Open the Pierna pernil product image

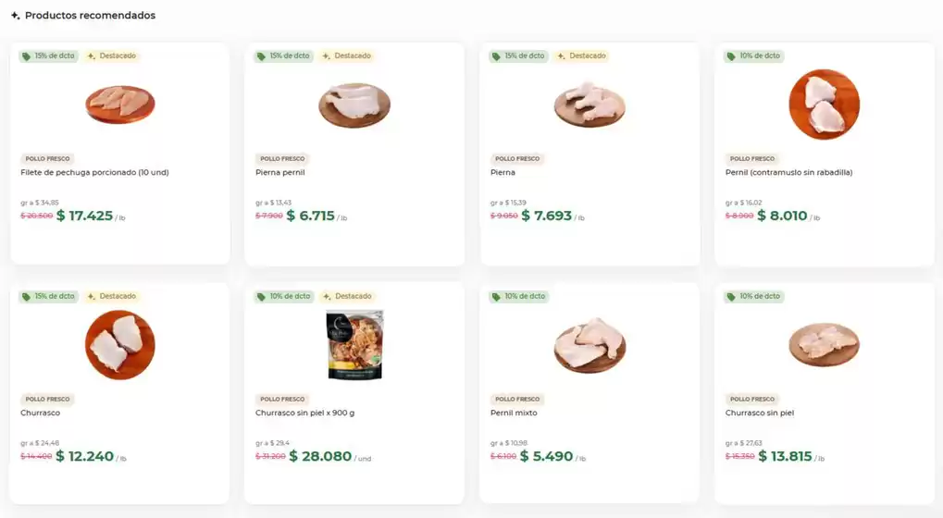pos(354,105)
